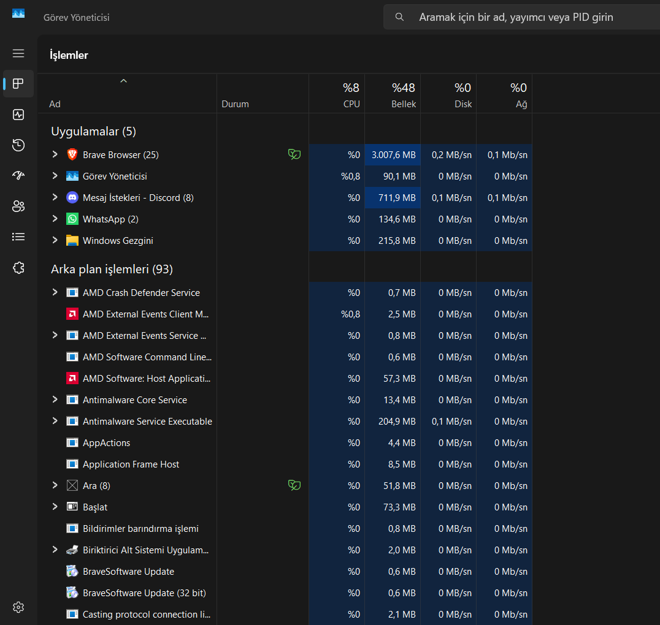Viewport: 660px width, 625px height.
Task: Click the Görev Yöneticisi title bar app icon
Action: (18, 13)
